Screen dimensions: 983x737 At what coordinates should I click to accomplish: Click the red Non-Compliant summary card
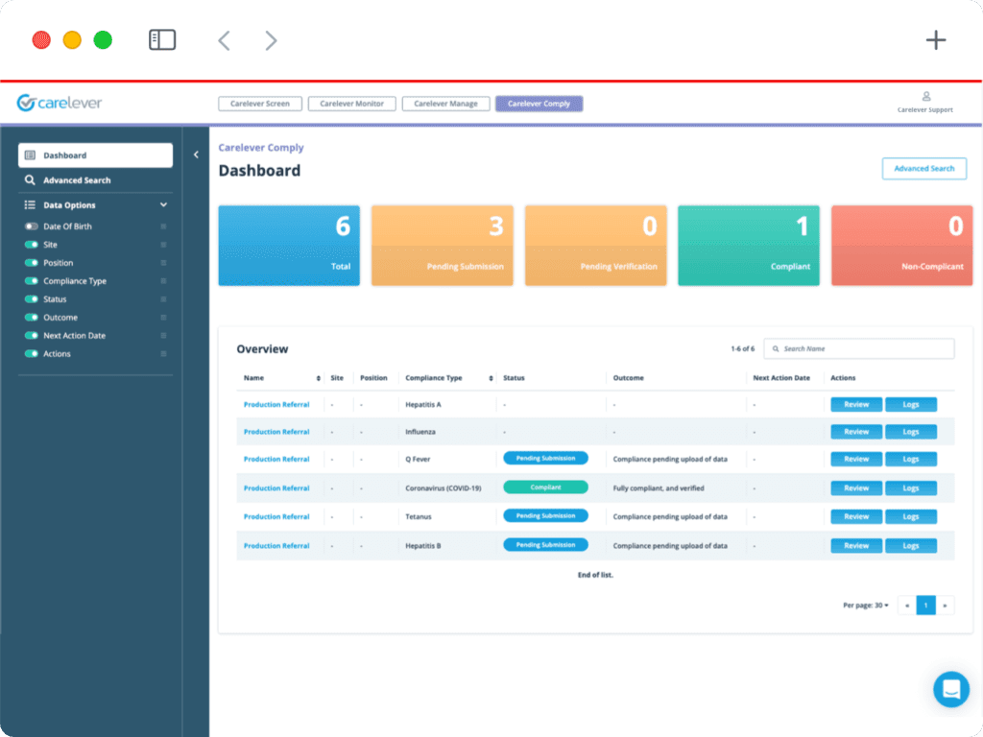(901, 246)
